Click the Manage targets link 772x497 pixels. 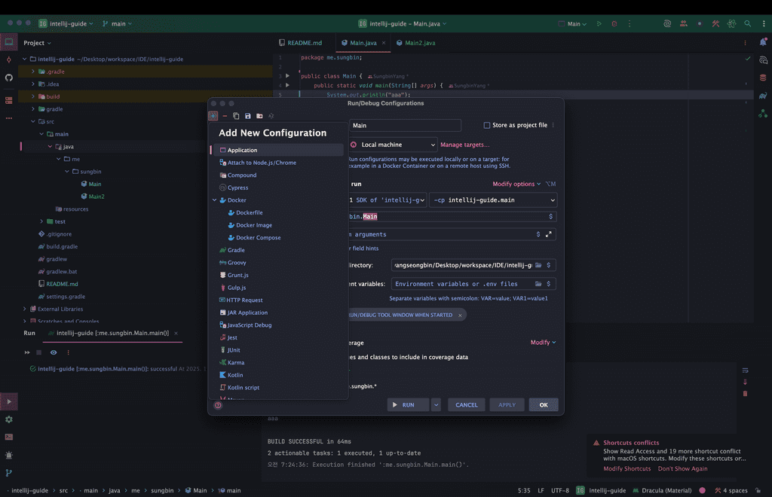click(x=464, y=145)
